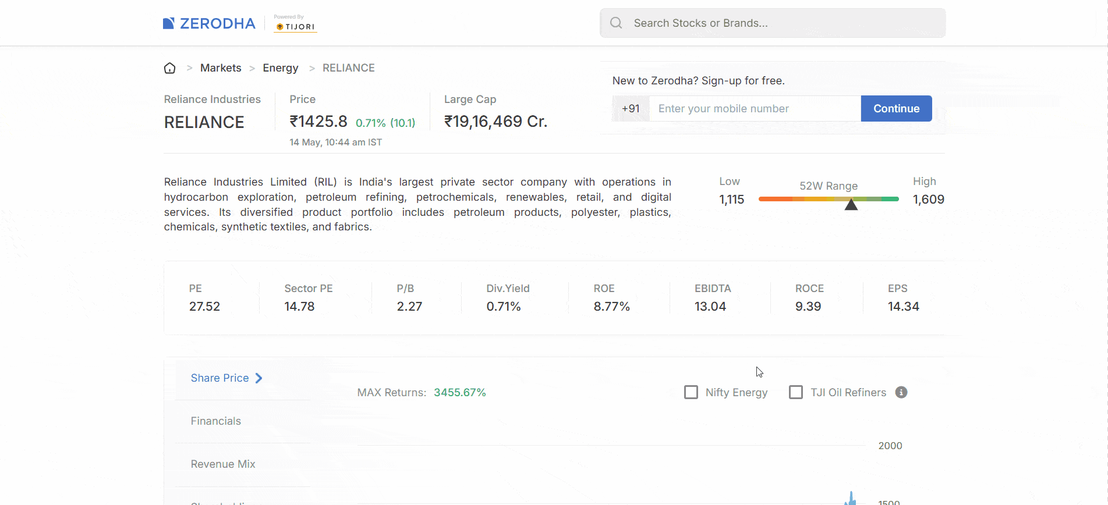
Task: Click the market cap ₹19,16,469 Cr.
Action: 495,122
